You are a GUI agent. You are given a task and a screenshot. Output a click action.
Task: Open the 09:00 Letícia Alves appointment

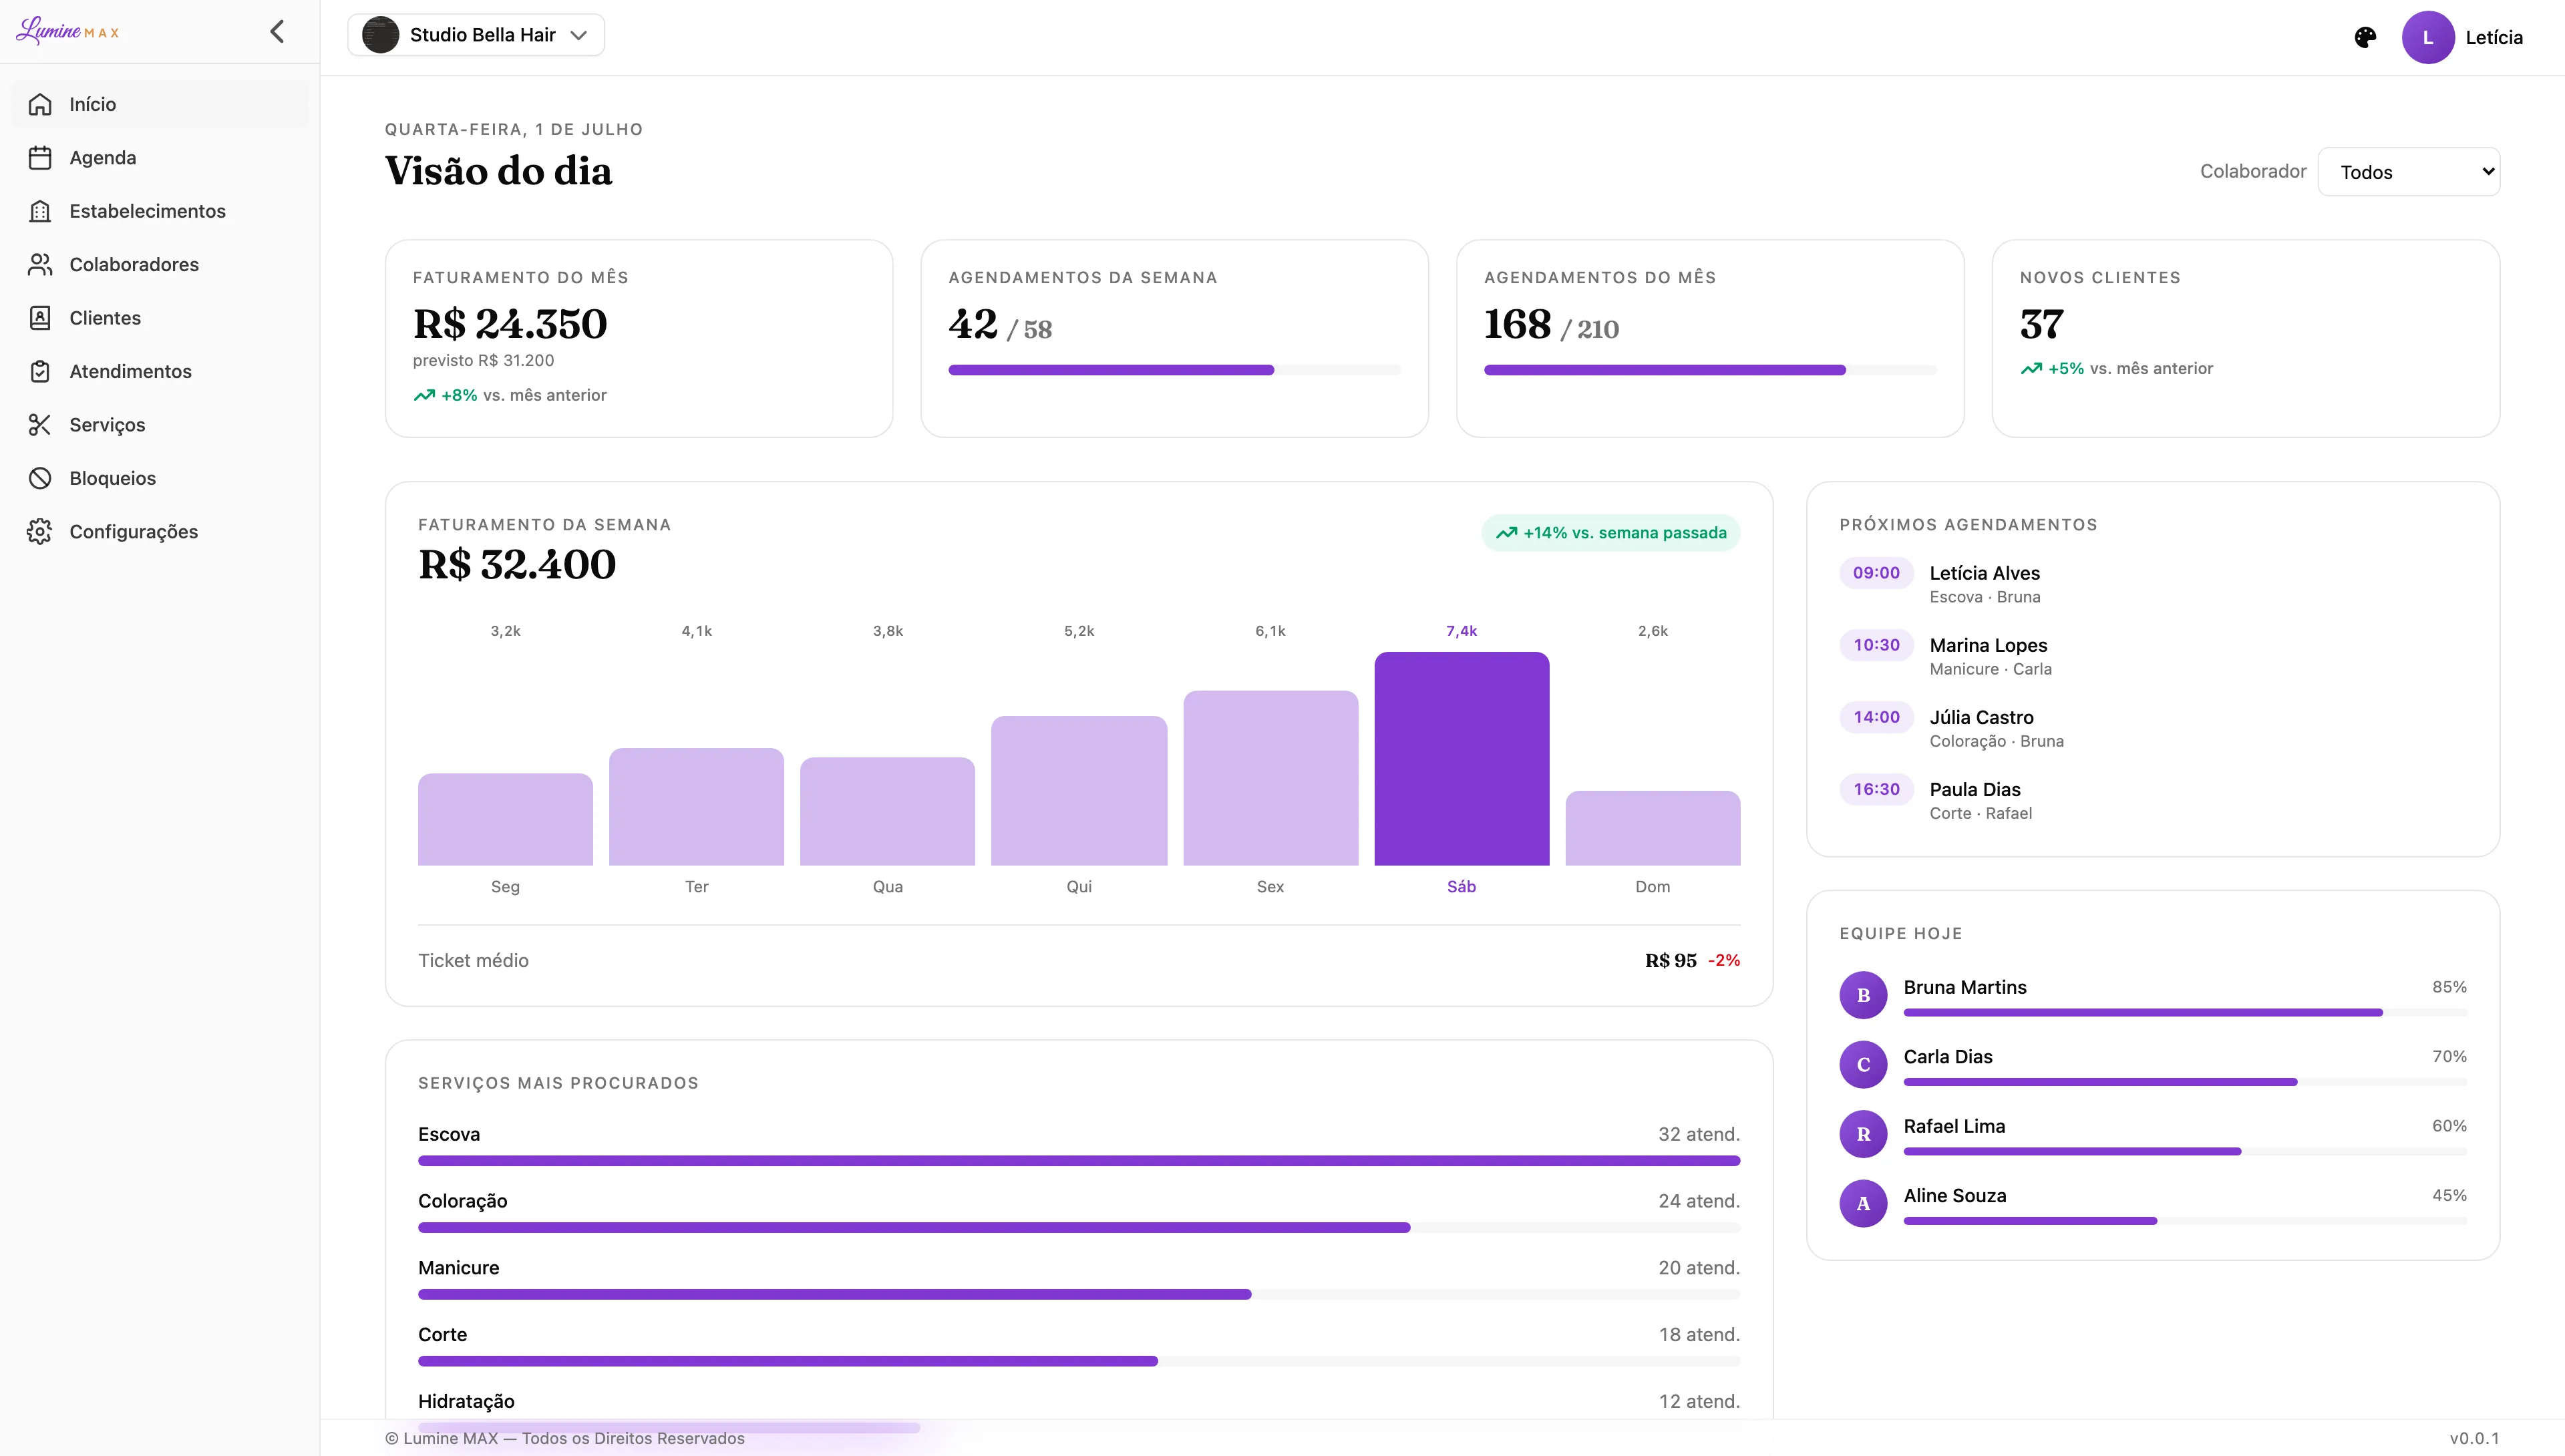coord(2152,584)
